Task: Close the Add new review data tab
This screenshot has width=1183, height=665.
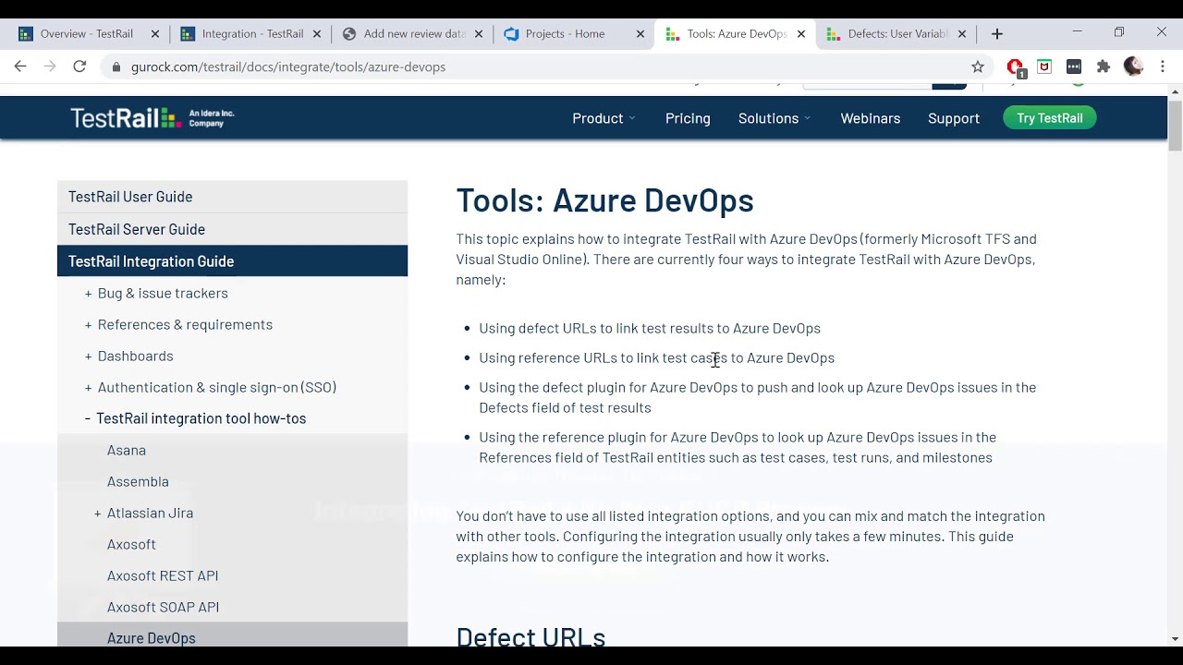Action: coord(479,34)
